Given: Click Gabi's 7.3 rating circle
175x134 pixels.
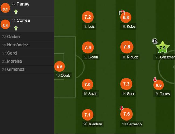Looking at the screenshot, I should [x=126, y=84].
